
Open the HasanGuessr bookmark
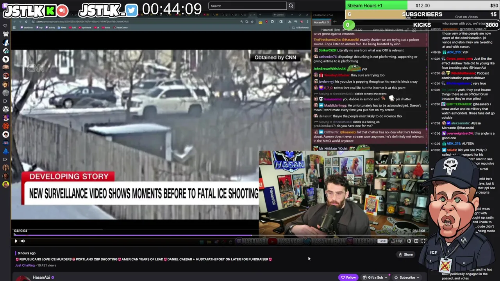pos(120,28)
